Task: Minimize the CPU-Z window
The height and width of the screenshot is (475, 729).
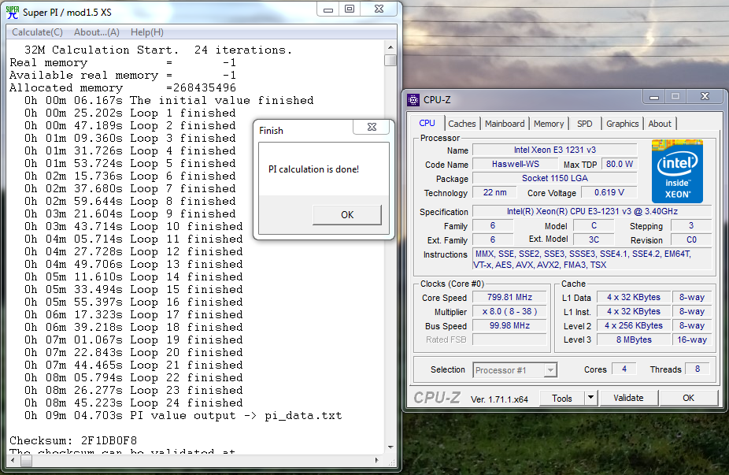Action: pyautogui.click(x=654, y=97)
